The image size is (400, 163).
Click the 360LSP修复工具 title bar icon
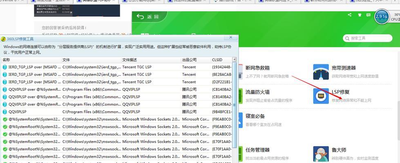tap(3, 39)
